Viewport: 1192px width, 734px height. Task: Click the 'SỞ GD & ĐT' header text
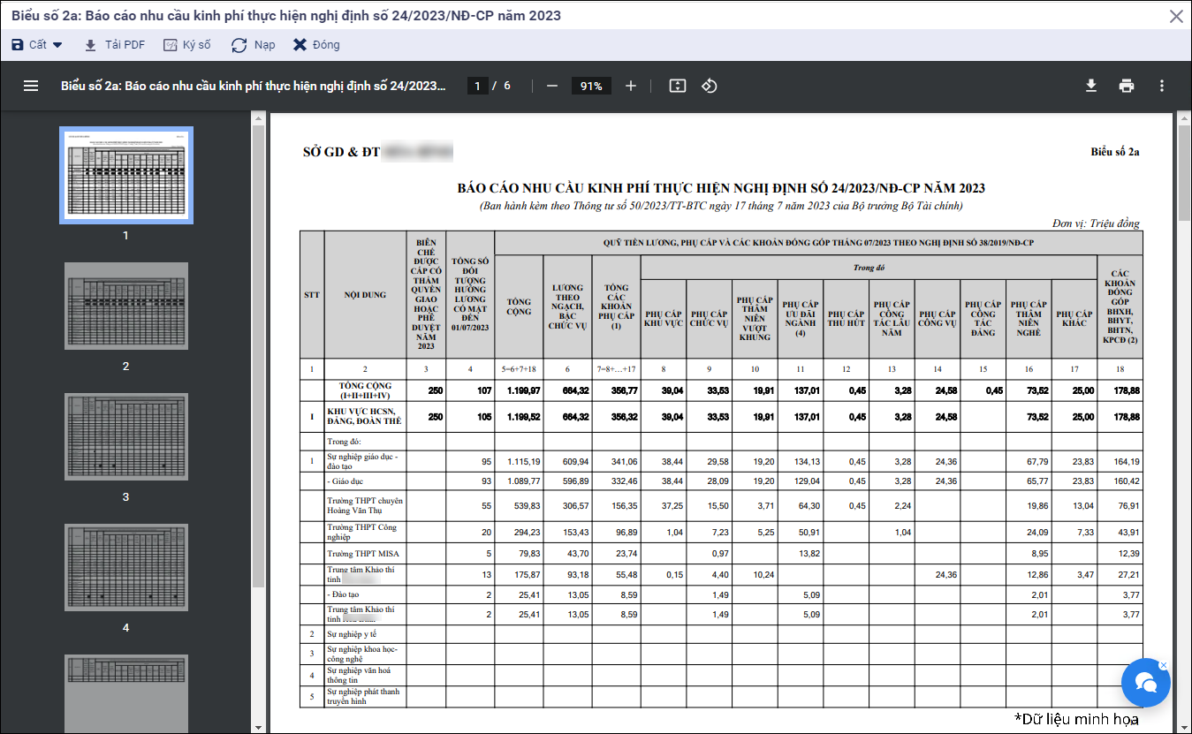[x=341, y=152]
